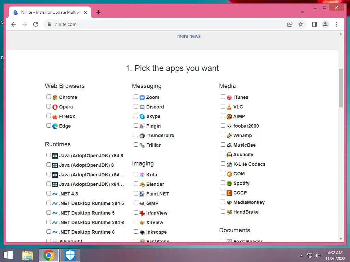The height and width of the screenshot is (262, 350).
Task: Tick the Chrome checkbox
Action: pyautogui.click(x=49, y=97)
